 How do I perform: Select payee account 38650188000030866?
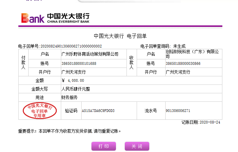[x=183, y=63]
